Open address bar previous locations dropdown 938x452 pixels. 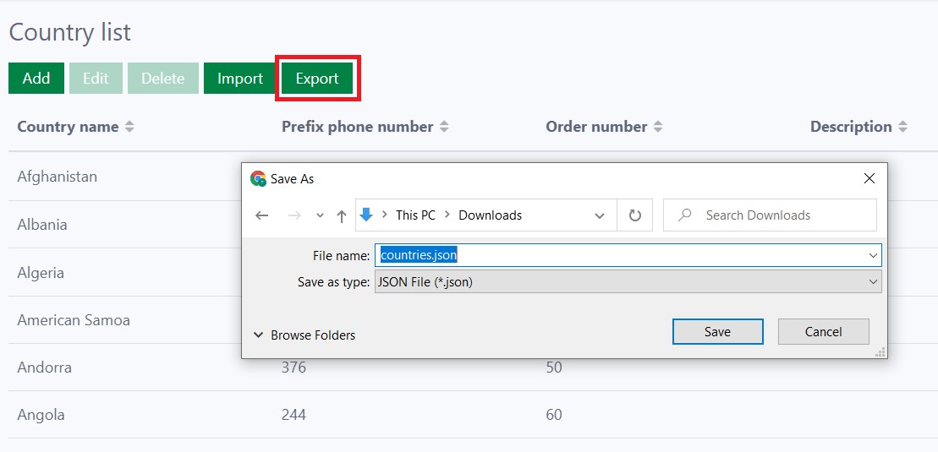tap(600, 215)
